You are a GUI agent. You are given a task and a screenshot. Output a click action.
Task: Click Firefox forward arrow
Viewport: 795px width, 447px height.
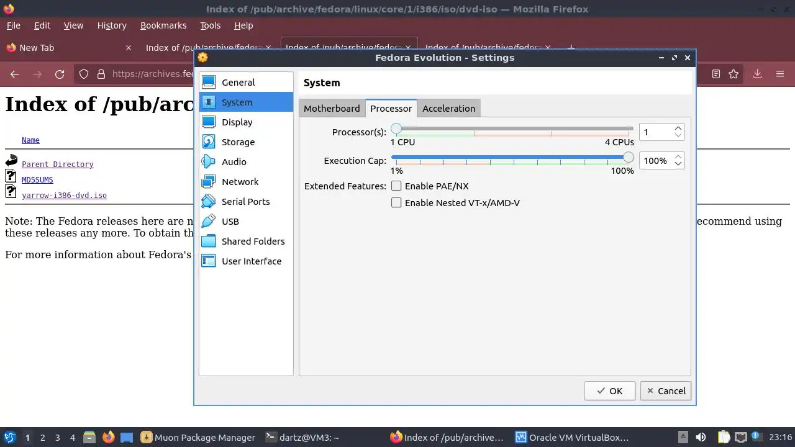(x=37, y=74)
